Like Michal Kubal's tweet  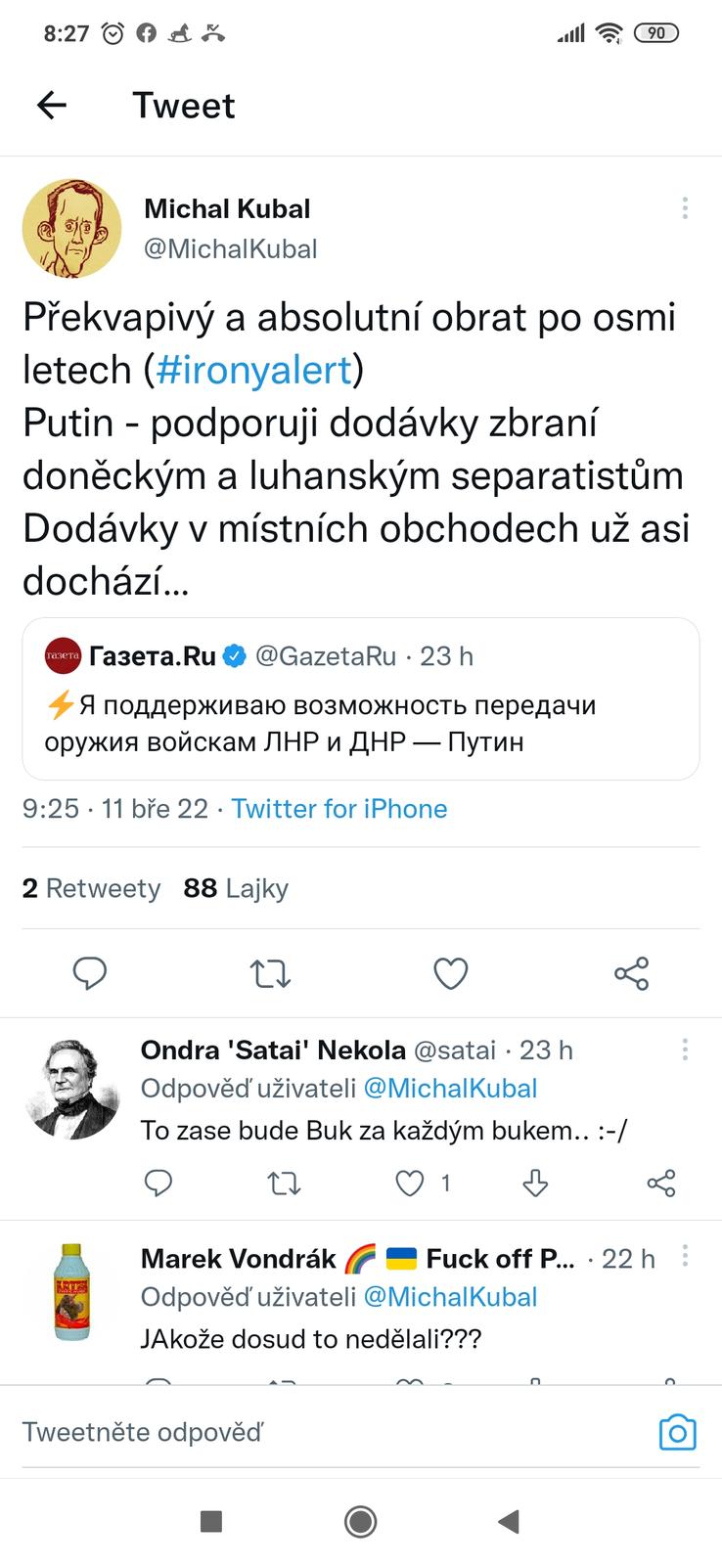tap(450, 973)
